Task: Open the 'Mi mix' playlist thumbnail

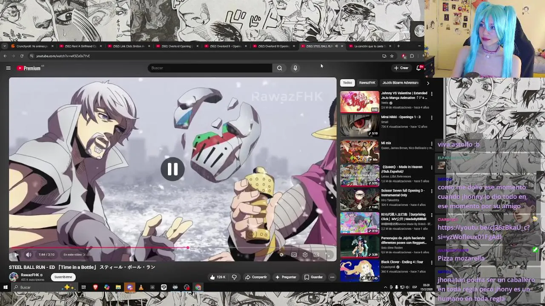Action: (359, 151)
